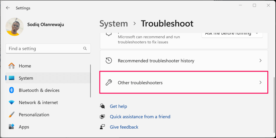Expand Other troubleshooters chevron arrow
Image resolution: width=276 pixels, height=138 pixels.
260,82
